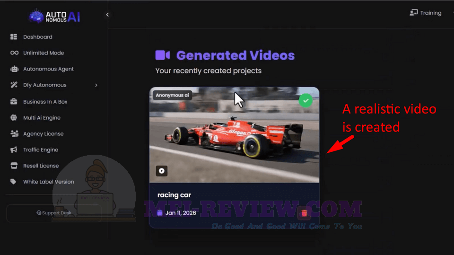Click the Autonomous AI brain logo
The height and width of the screenshot is (255, 454).
click(x=36, y=16)
